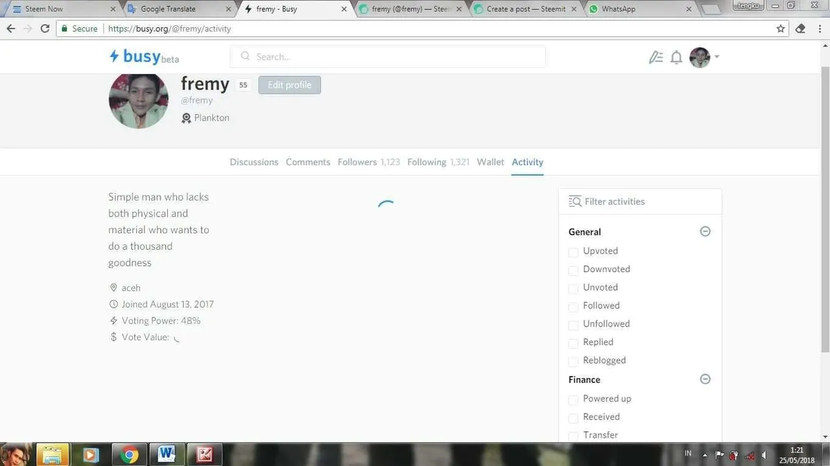Screen dimensions: 830x466
Task: Click the network signal tray icon
Action: pos(750,454)
